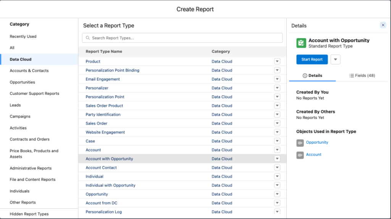Select Recently Used category

coord(23,36)
